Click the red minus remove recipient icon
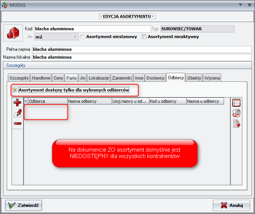Screen dimensions: 255x214 pyautogui.click(x=17, y=123)
